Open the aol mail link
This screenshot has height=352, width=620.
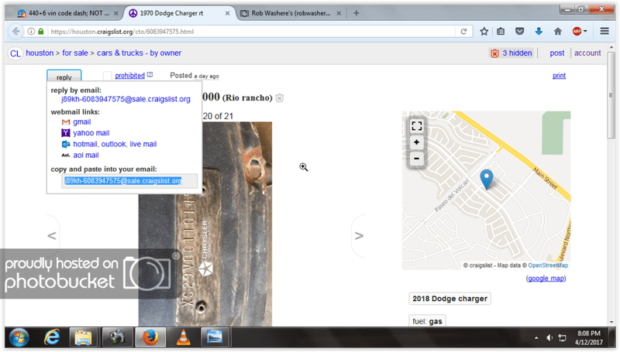click(86, 155)
